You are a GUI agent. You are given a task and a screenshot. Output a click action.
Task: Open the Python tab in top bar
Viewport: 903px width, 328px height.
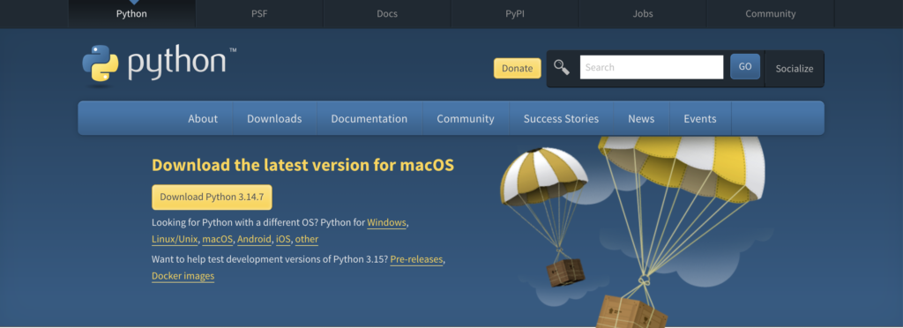point(132,14)
